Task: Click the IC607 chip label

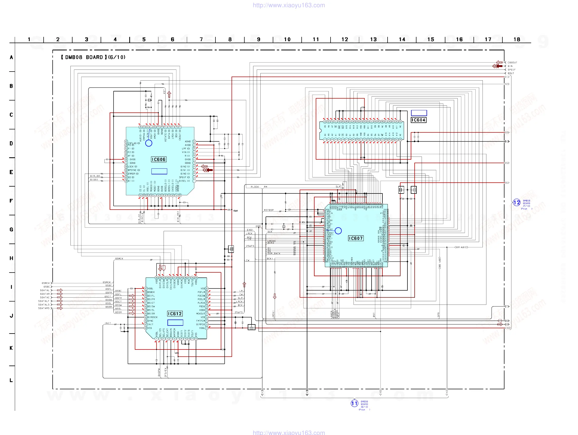Action: [356, 238]
